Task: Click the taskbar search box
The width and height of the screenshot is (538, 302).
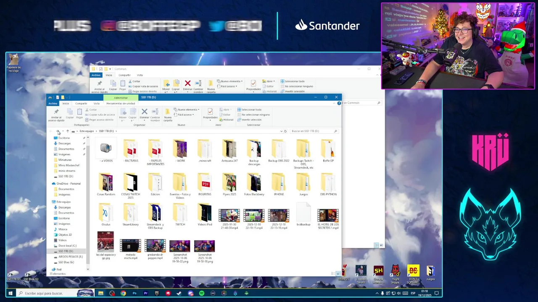Action: tap(55, 293)
